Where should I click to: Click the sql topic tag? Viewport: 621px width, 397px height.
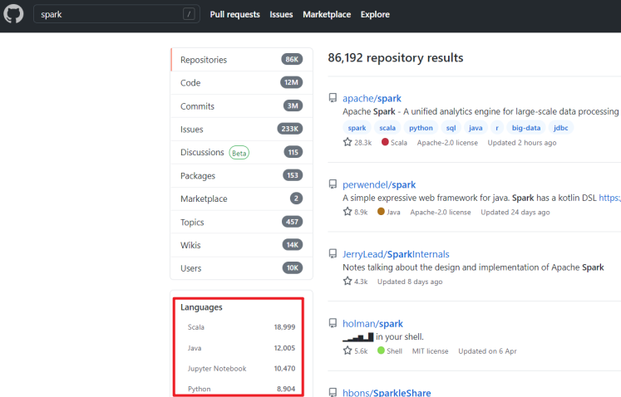(x=451, y=128)
